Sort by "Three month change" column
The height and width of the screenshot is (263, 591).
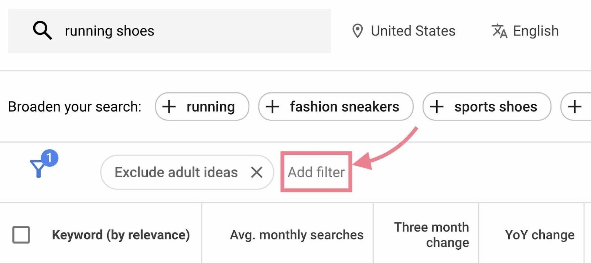pos(432,235)
